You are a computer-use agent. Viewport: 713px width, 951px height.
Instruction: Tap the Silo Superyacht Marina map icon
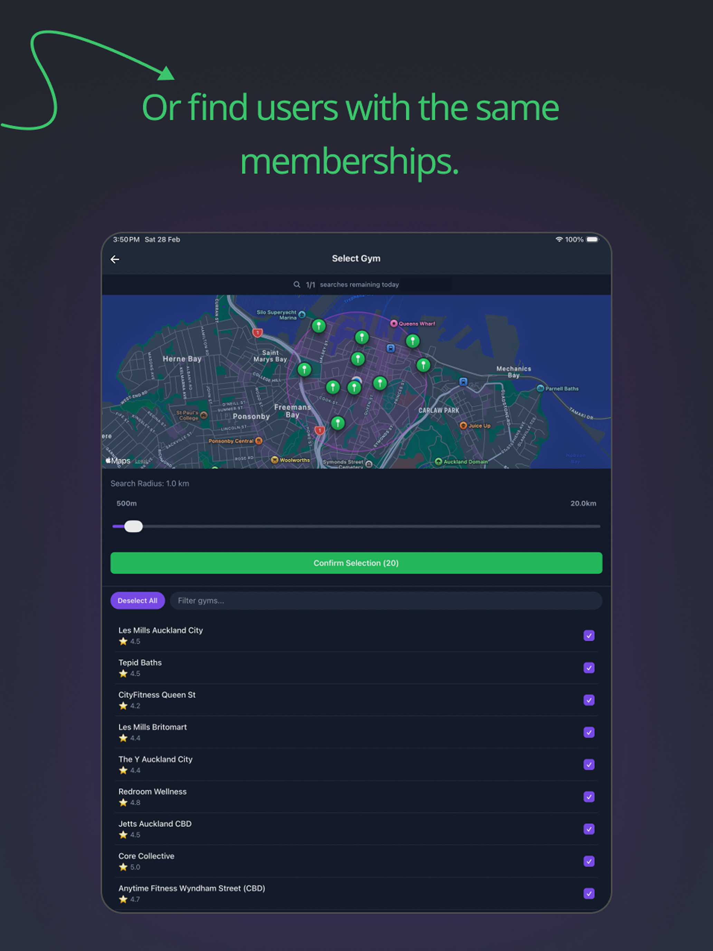click(302, 315)
